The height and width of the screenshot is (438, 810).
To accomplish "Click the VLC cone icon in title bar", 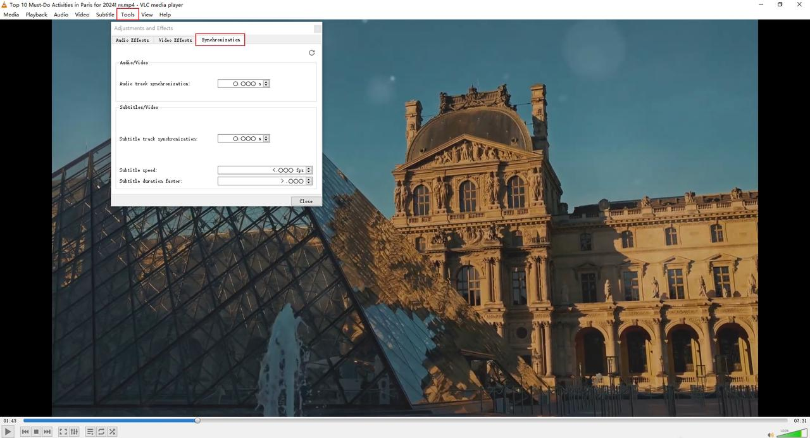I will pos(4,4).
